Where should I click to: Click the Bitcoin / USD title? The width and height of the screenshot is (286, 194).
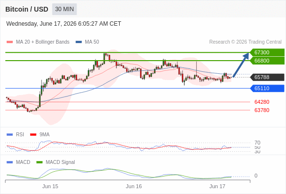click(x=27, y=9)
